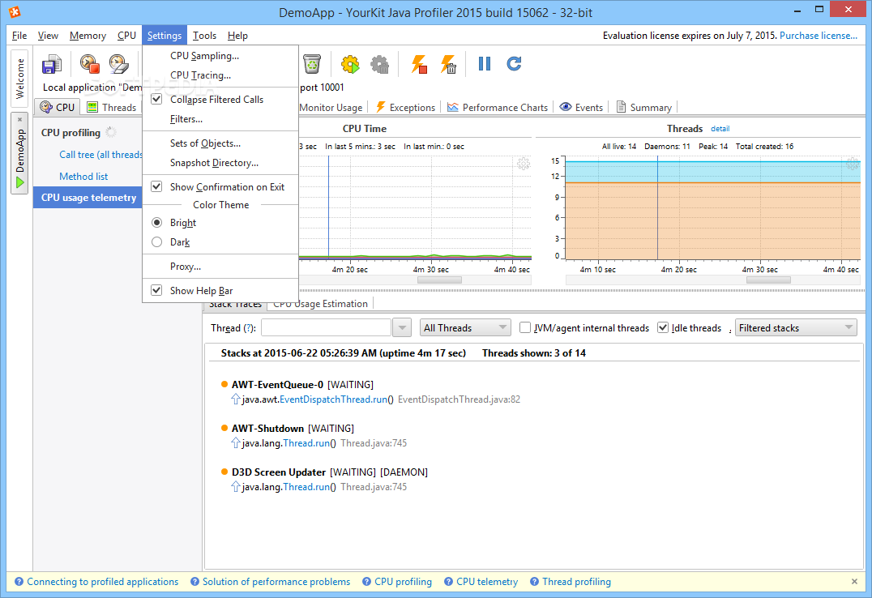Click the gear icon on Threads chart
The height and width of the screenshot is (598, 872).
tap(853, 164)
